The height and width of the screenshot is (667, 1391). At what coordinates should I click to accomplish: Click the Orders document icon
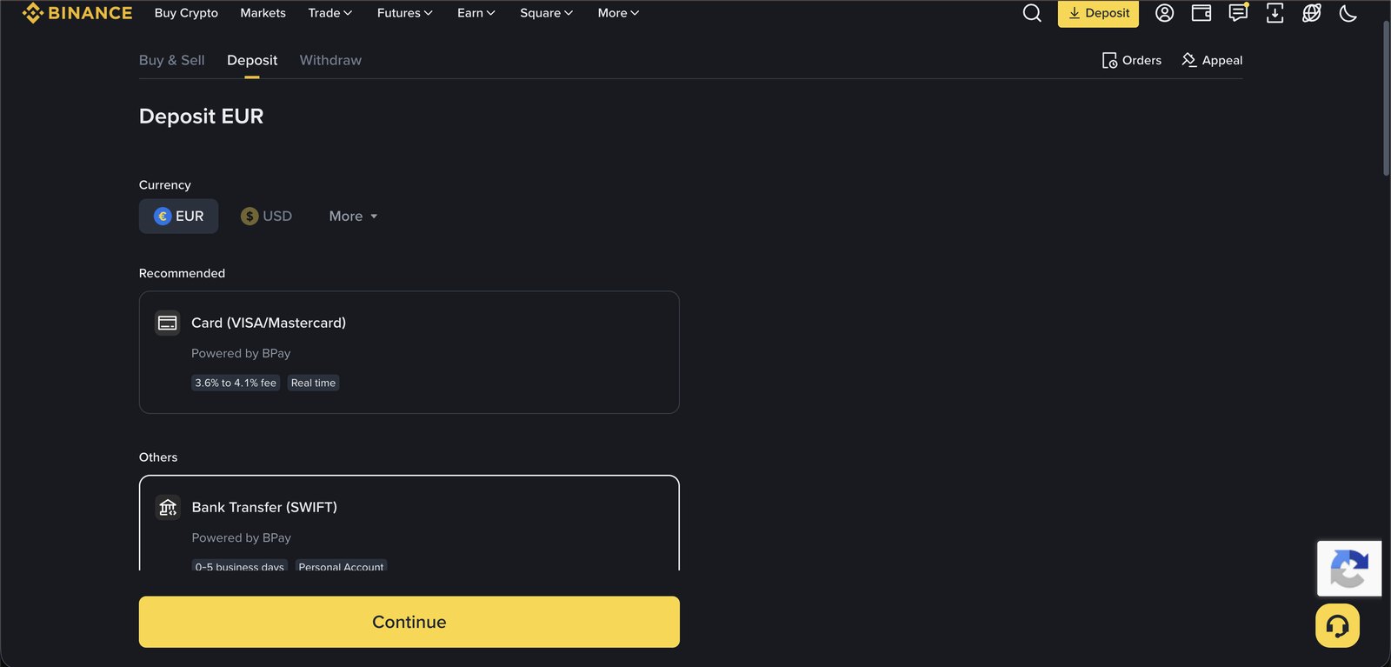click(1109, 60)
